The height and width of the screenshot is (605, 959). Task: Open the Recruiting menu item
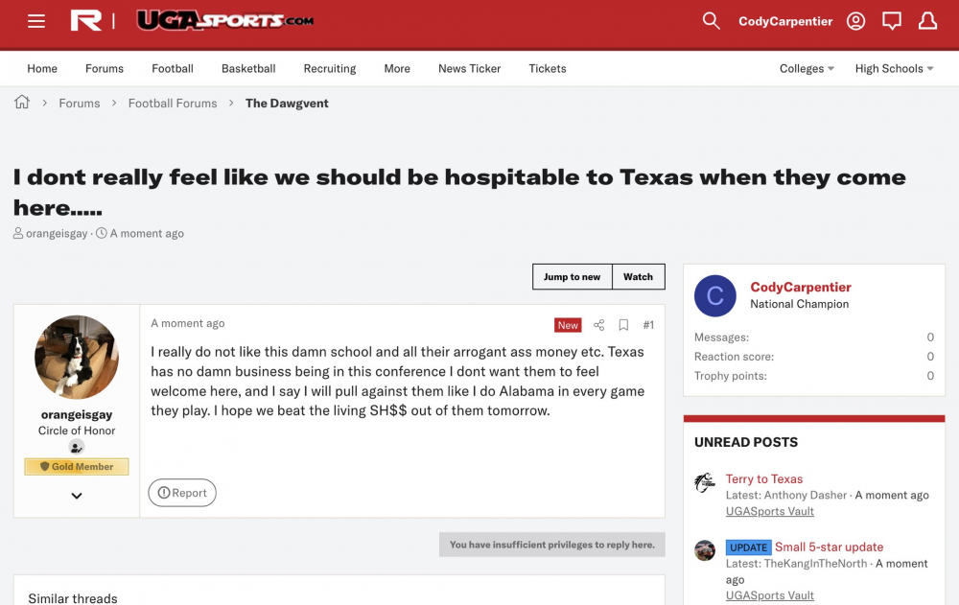tap(329, 69)
